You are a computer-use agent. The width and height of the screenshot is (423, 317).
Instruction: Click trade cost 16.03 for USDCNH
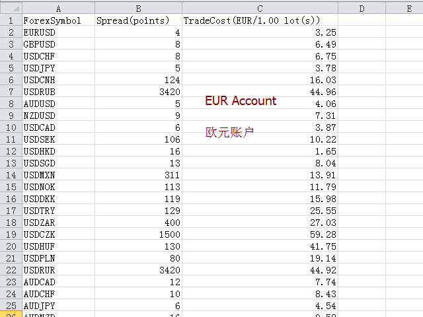point(260,80)
